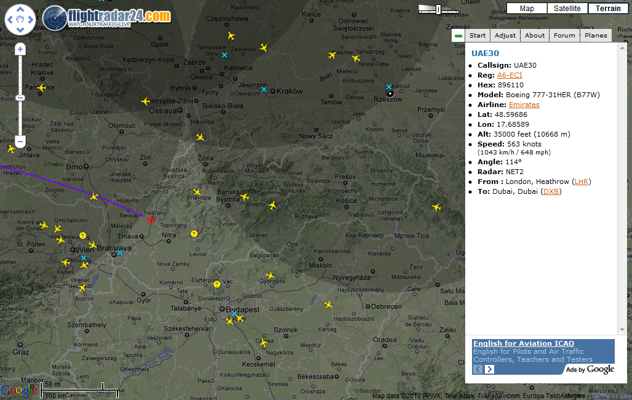Click the cyan marker above Katowice

tap(225, 55)
